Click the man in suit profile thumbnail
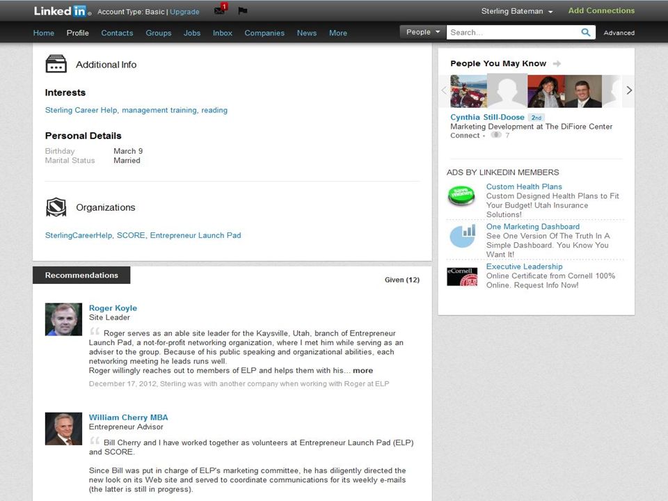This screenshot has width=668, height=501. [583, 91]
